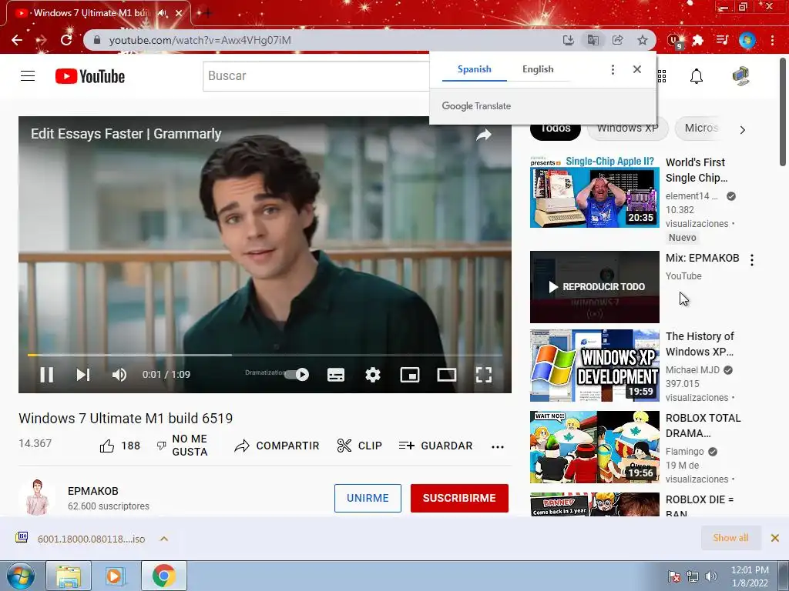Open the ROBLOX TOTAL DRAMA video title
Image resolution: width=789 pixels, height=591 pixels.
(703, 426)
